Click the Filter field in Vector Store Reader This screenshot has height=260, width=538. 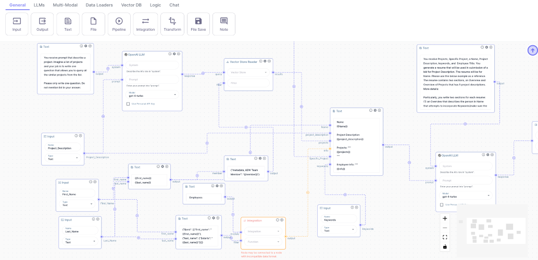pos(248,83)
